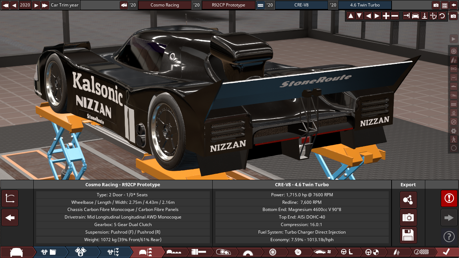Go to car model tab with car icon

[16, 252]
